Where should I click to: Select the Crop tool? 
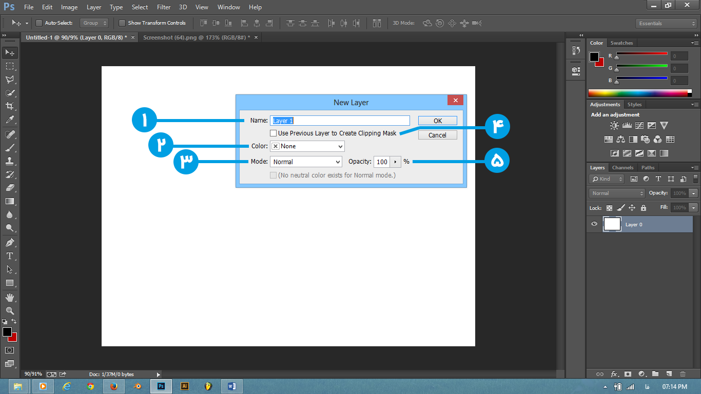point(10,106)
